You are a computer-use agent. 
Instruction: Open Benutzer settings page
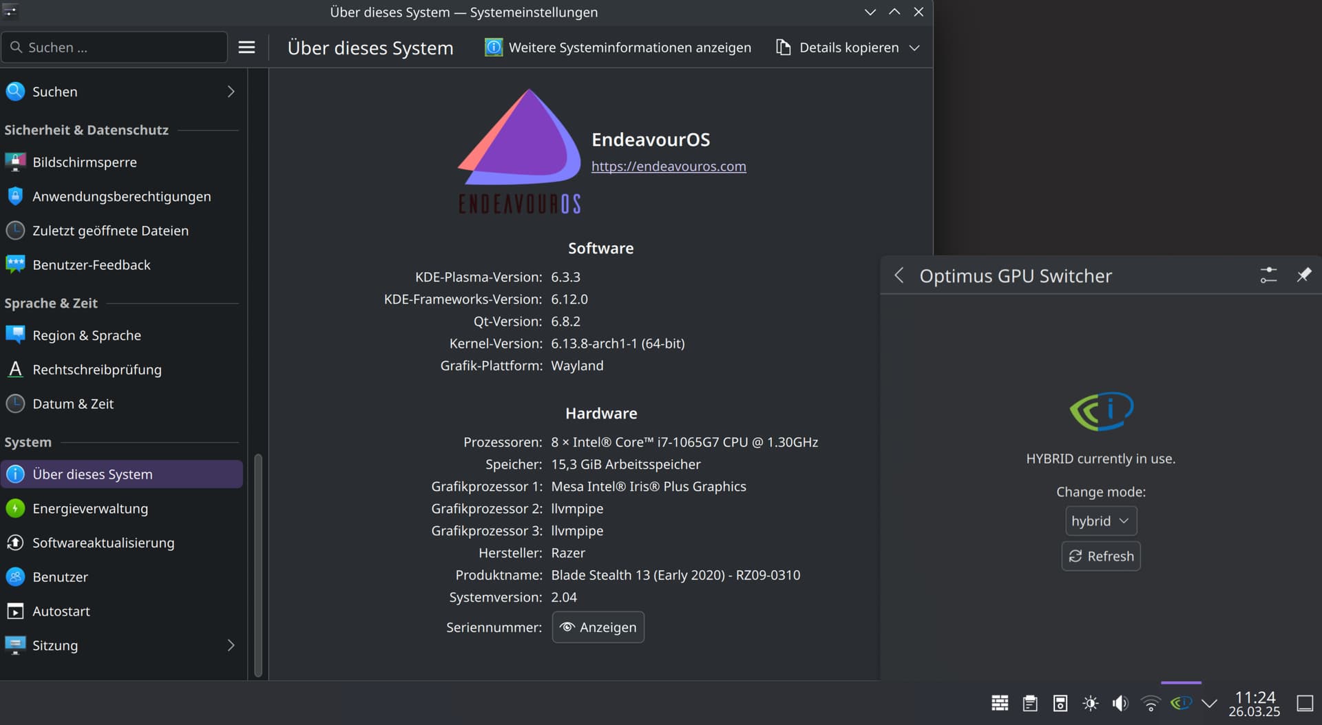click(x=121, y=577)
